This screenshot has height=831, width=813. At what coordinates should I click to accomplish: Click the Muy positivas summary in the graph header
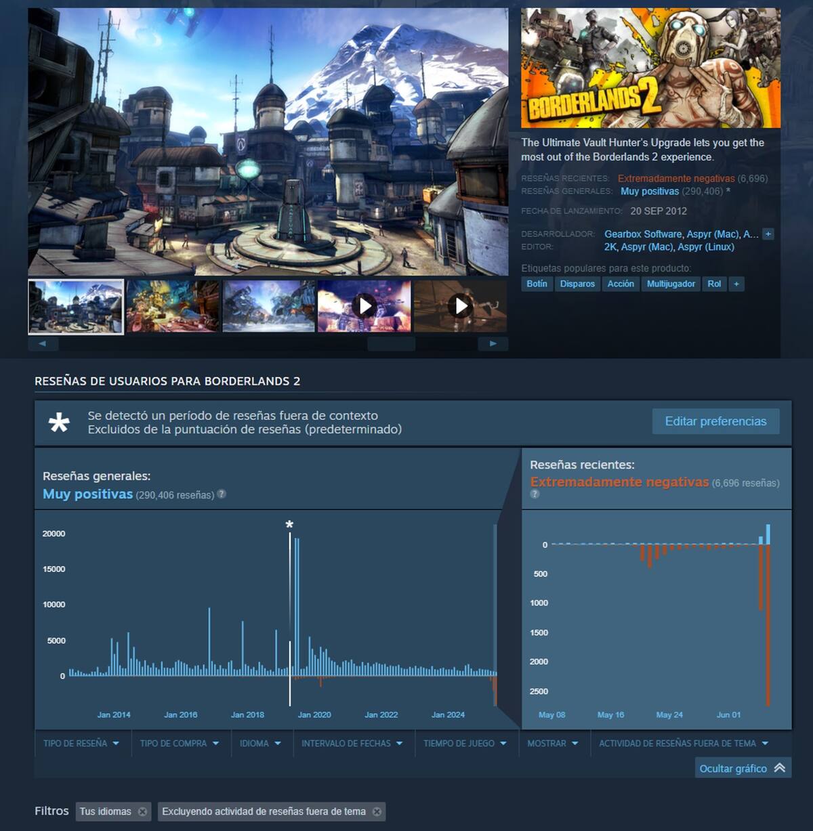pos(87,494)
